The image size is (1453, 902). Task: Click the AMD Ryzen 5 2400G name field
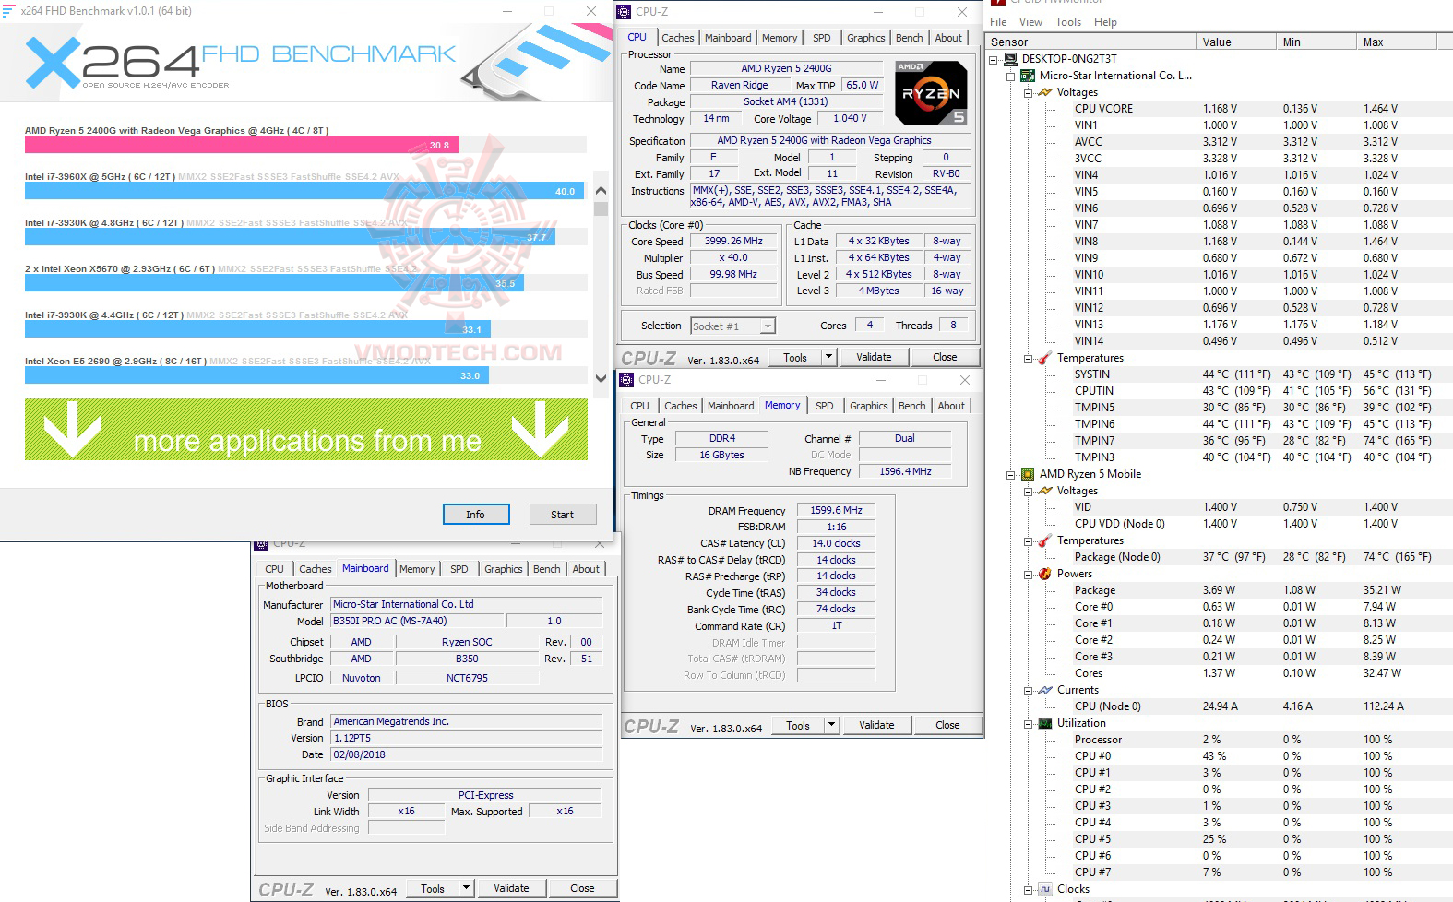[x=786, y=68]
